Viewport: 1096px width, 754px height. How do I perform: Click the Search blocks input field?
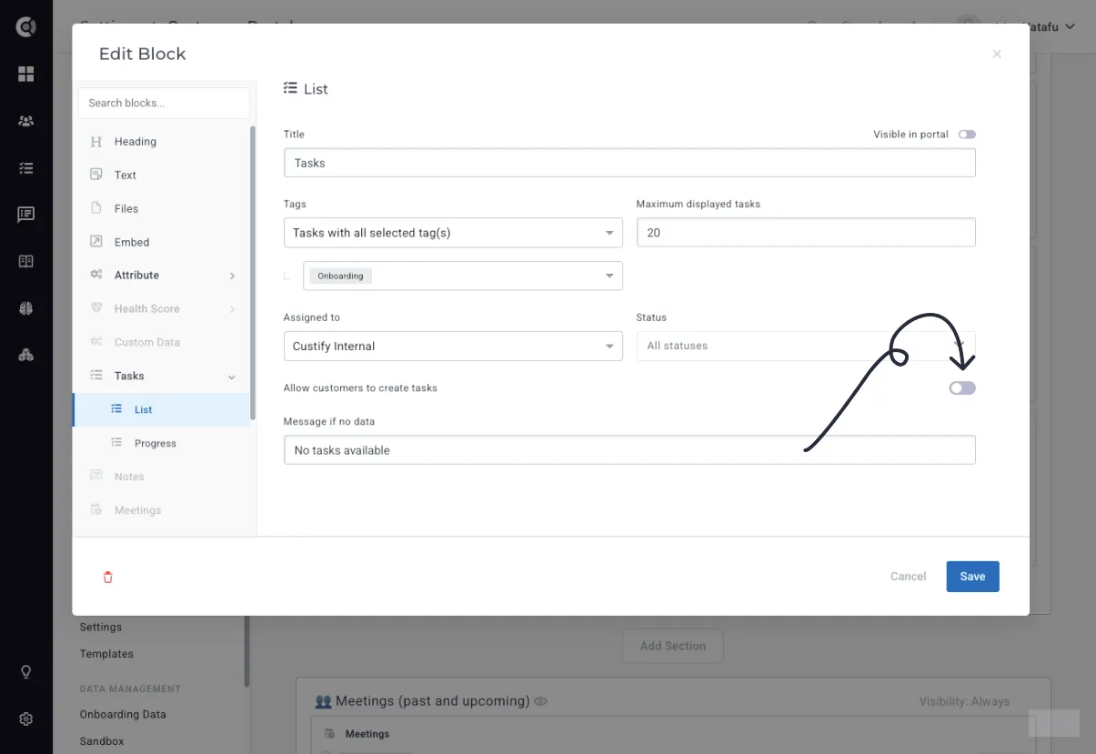(164, 103)
